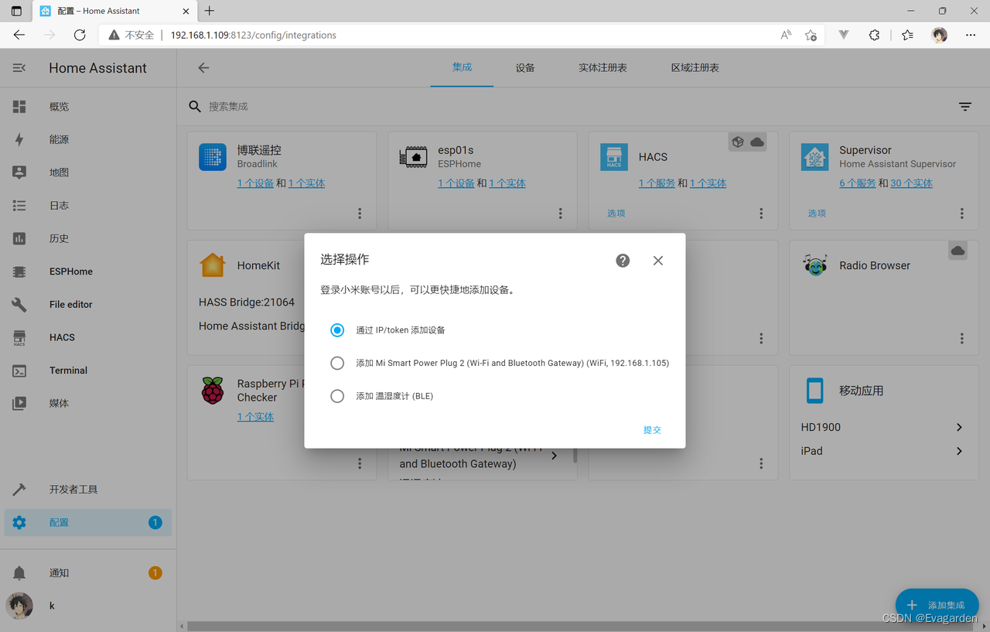Open Supervisor "30 个实体" link
The width and height of the screenshot is (990, 632).
[911, 183]
